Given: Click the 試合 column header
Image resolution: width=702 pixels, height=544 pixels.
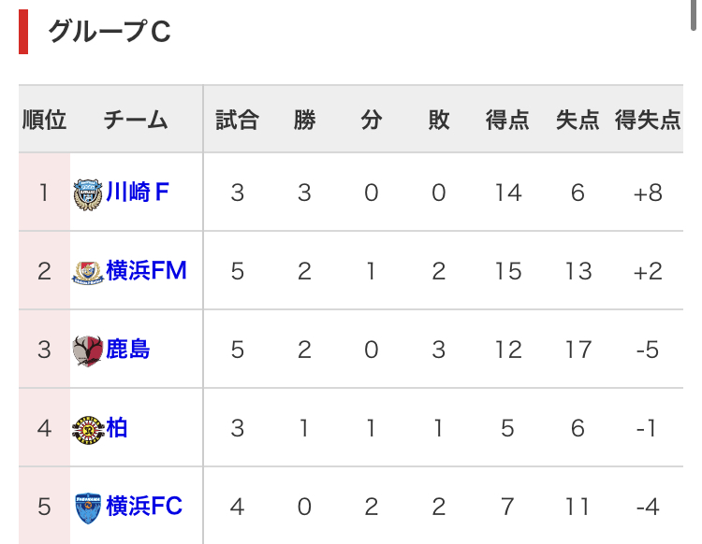Looking at the screenshot, I should tap(238, 120).
